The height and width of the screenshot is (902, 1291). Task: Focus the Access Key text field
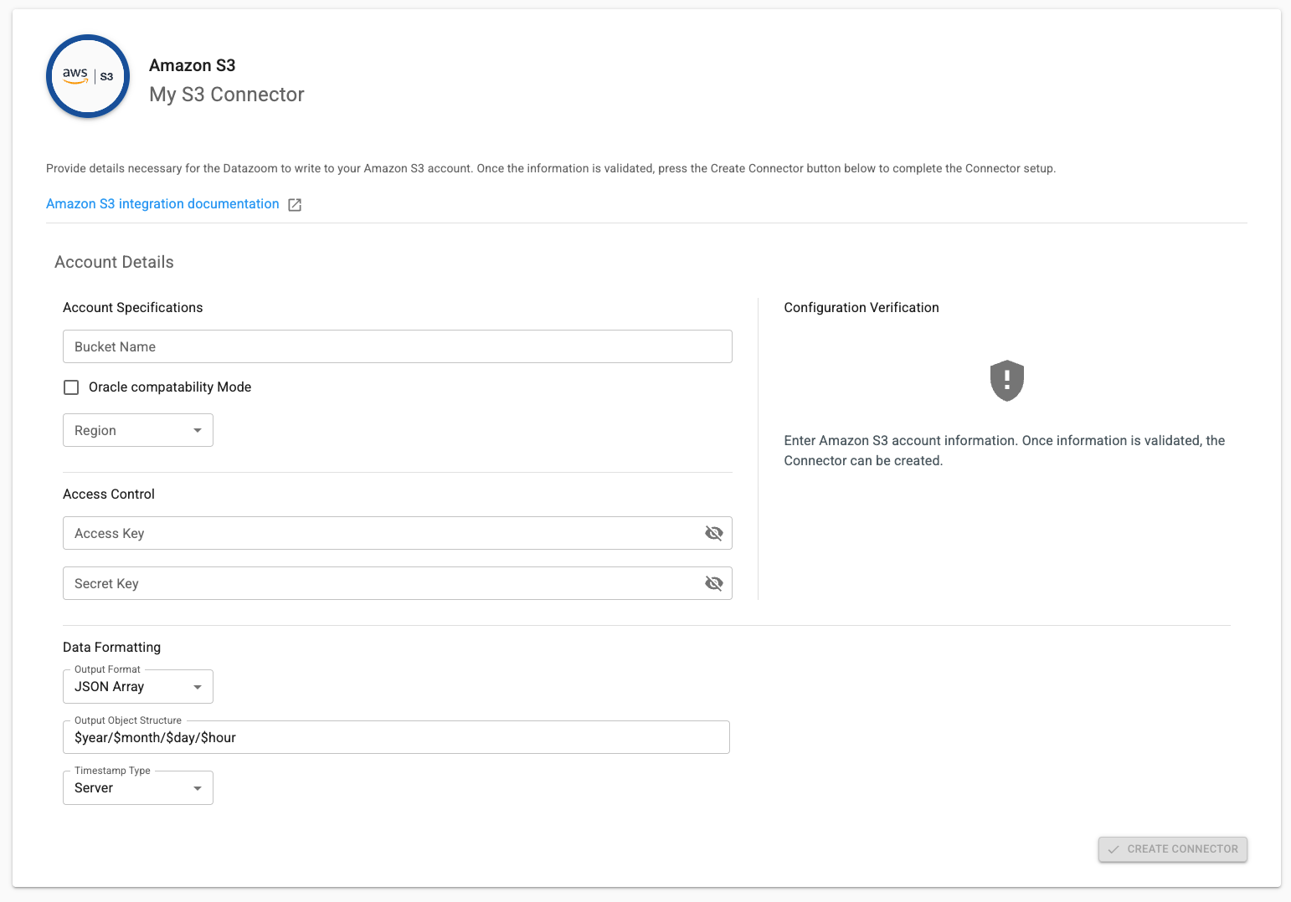point(381,533)
